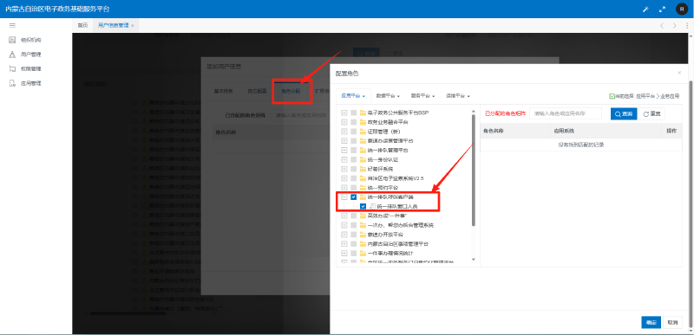Click green check icon beside 当前选择
The width and height of the screenshot is (694, 335).
(x=612, y=96)
